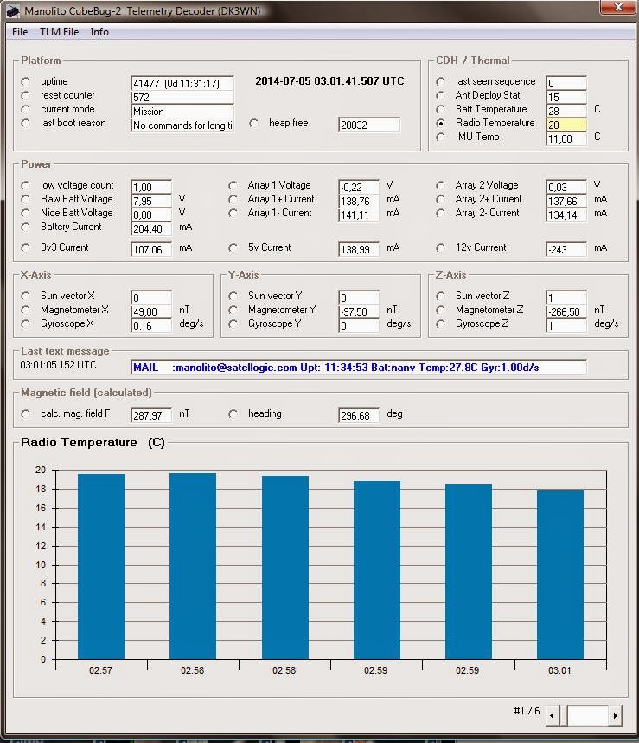
Task: Select the current mode radio button
Action: click(x=26, y=109)
